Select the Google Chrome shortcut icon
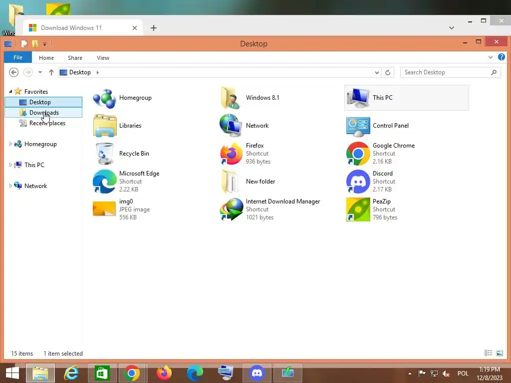 click(358, 154)
